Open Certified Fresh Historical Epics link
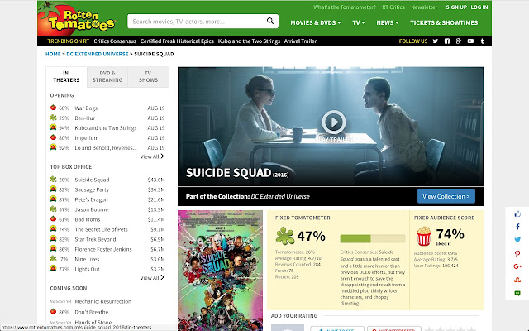This screenshot has width=529, height=331. (x=177, y=41)
